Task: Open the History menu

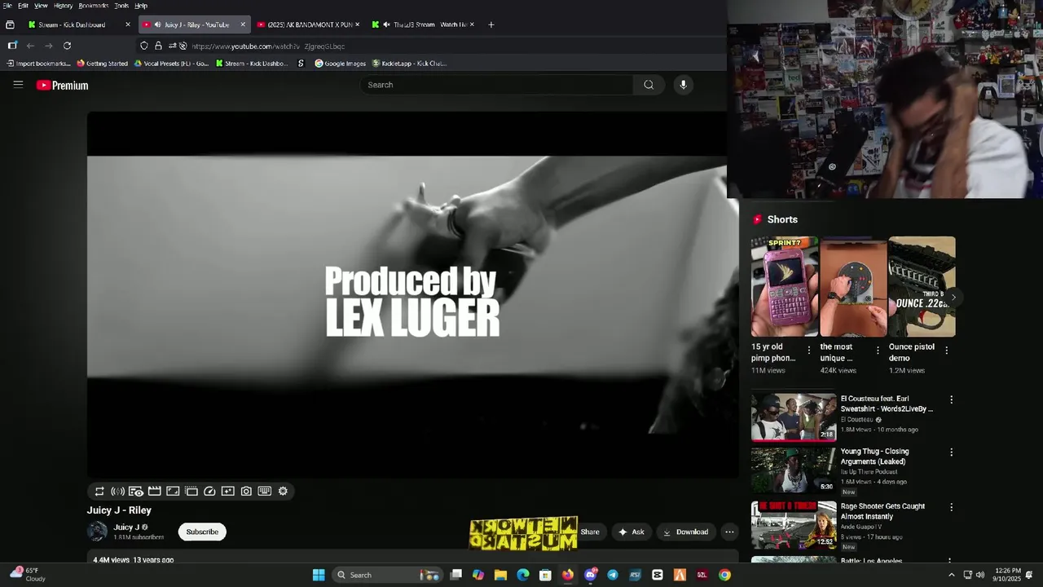Action: (x=63, y=6)
